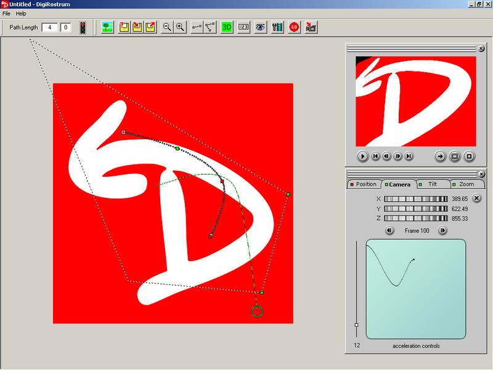Viewport: 493px width, 370px height.
Task: Click the tools and filmstrip icon
Action: [277, 27]
